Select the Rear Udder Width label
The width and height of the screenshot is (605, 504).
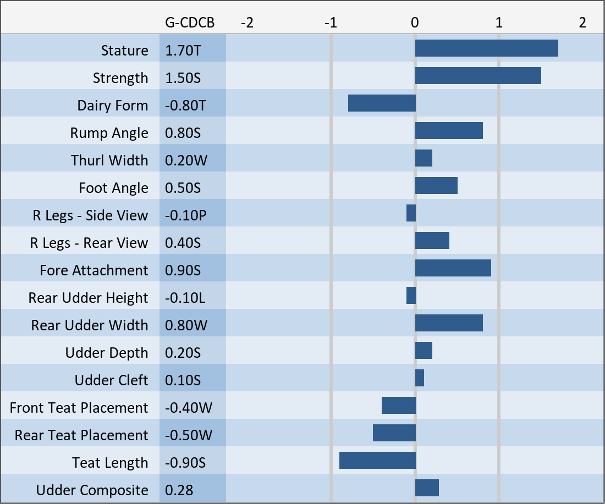(x=89, y=325)
